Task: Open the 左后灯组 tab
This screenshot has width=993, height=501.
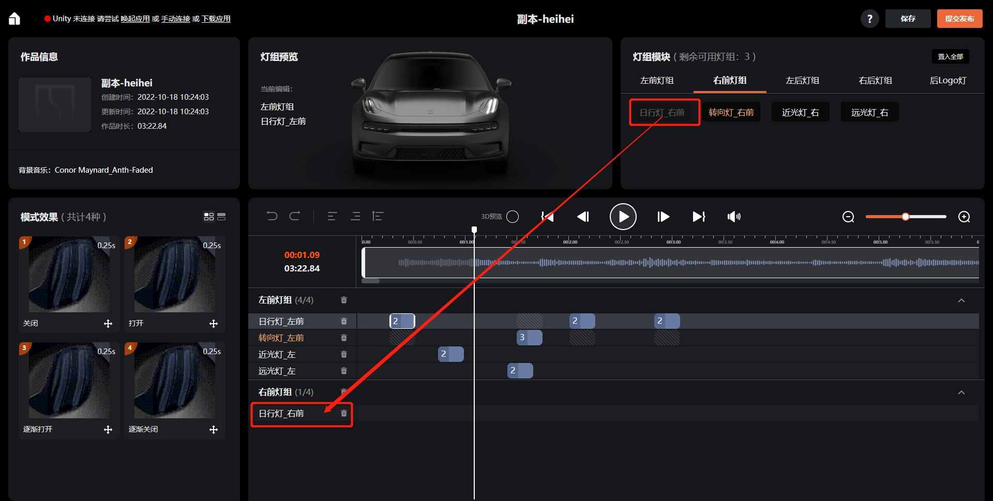Action: pyautogui.click(x=803, y=80)
